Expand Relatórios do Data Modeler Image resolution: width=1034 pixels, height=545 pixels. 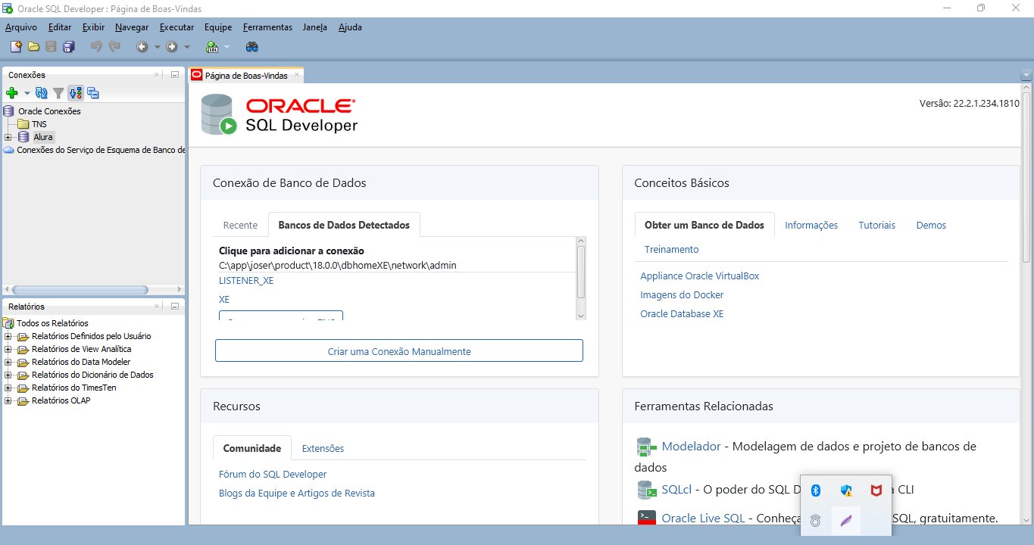coord(8,362)
